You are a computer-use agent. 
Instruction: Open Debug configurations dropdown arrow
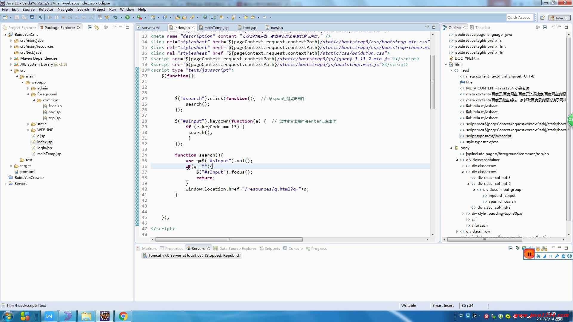[121, 17]
